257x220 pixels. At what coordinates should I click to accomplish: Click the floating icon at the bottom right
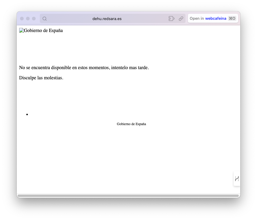coord(237,179)
